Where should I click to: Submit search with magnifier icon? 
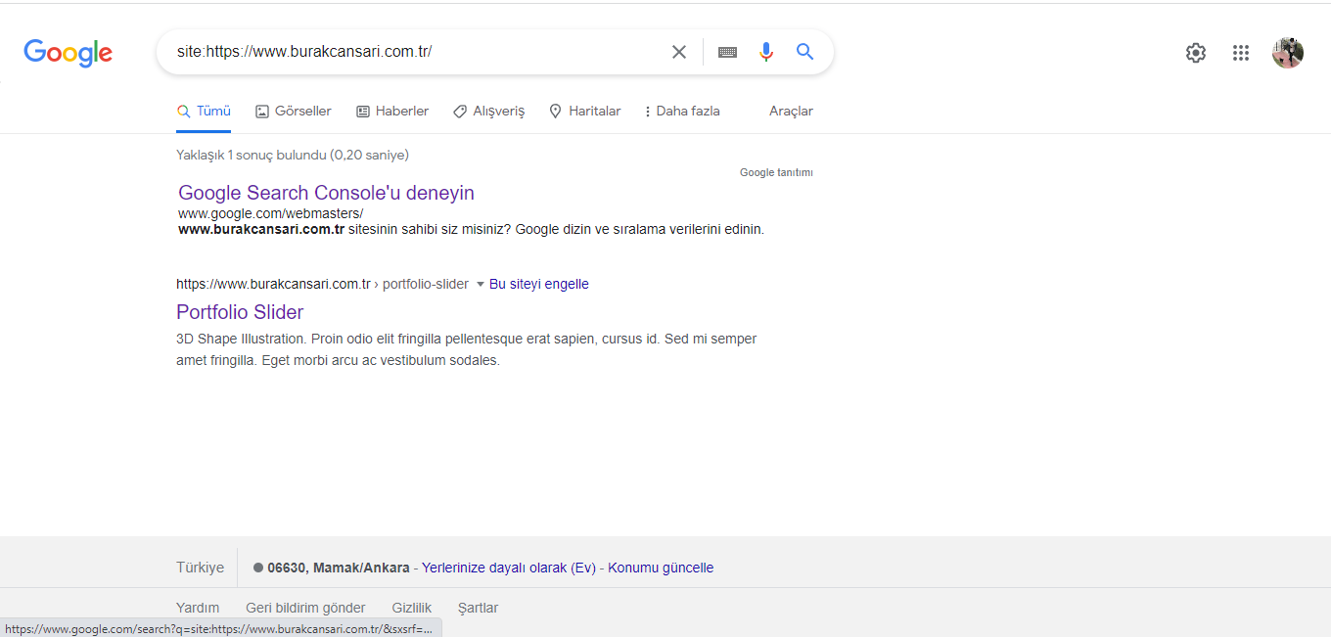click(x=805, y=52)
